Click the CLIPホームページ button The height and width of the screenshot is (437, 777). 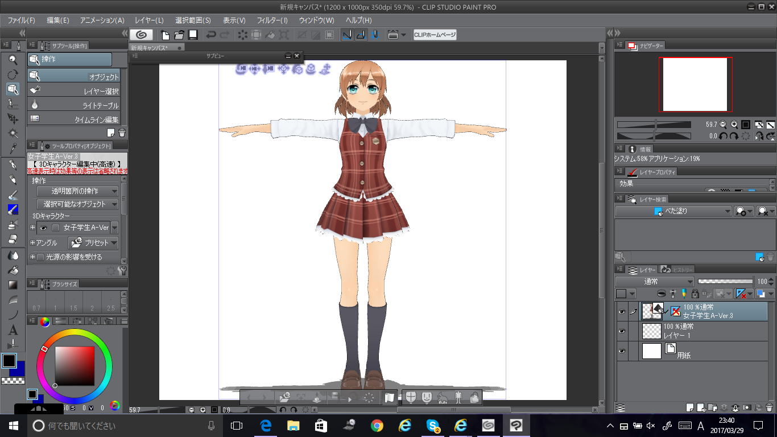pos(435,35)
